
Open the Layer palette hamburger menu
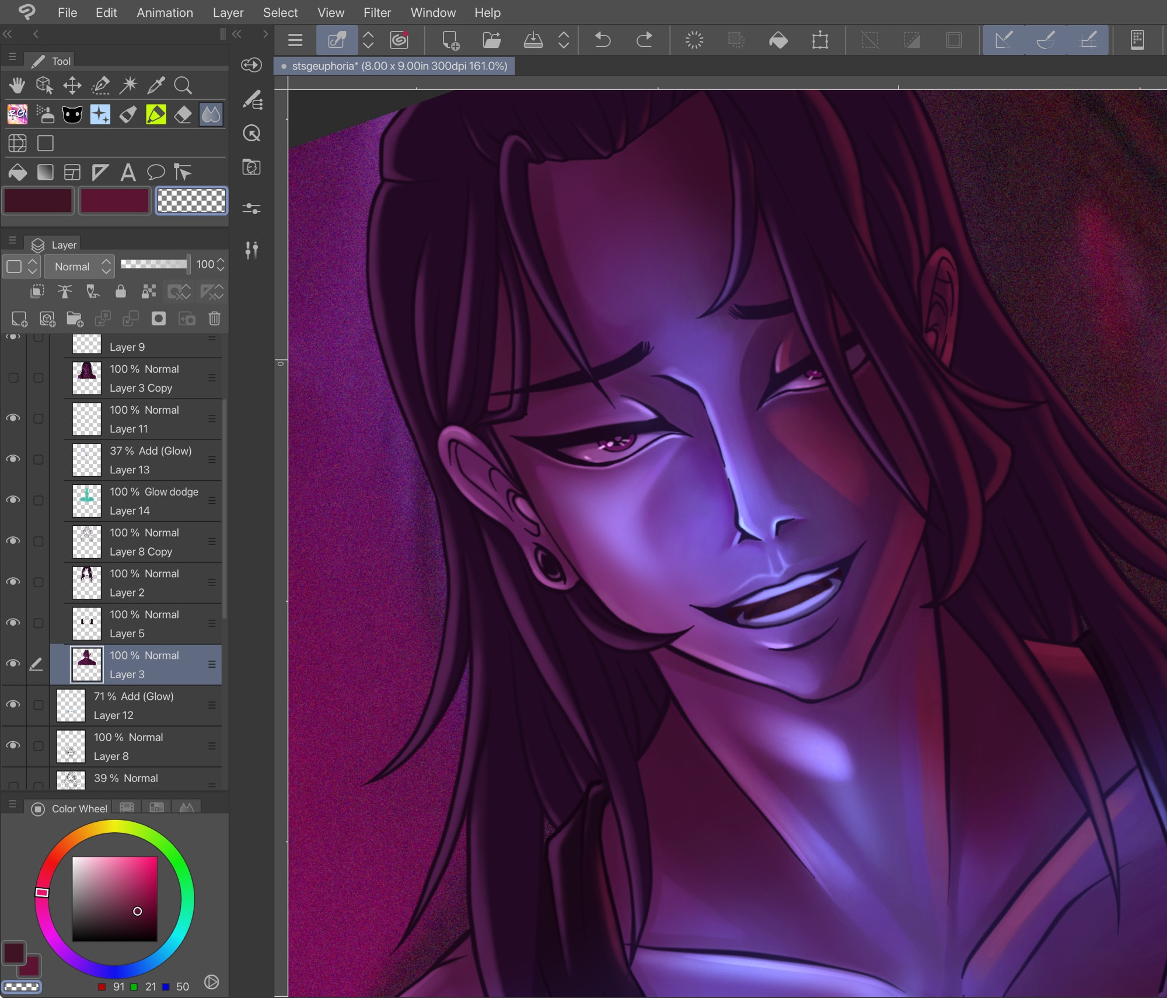pyautogui.click(x=12, y=240)
